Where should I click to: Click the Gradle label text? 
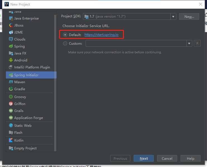click(x=20, y=89)
